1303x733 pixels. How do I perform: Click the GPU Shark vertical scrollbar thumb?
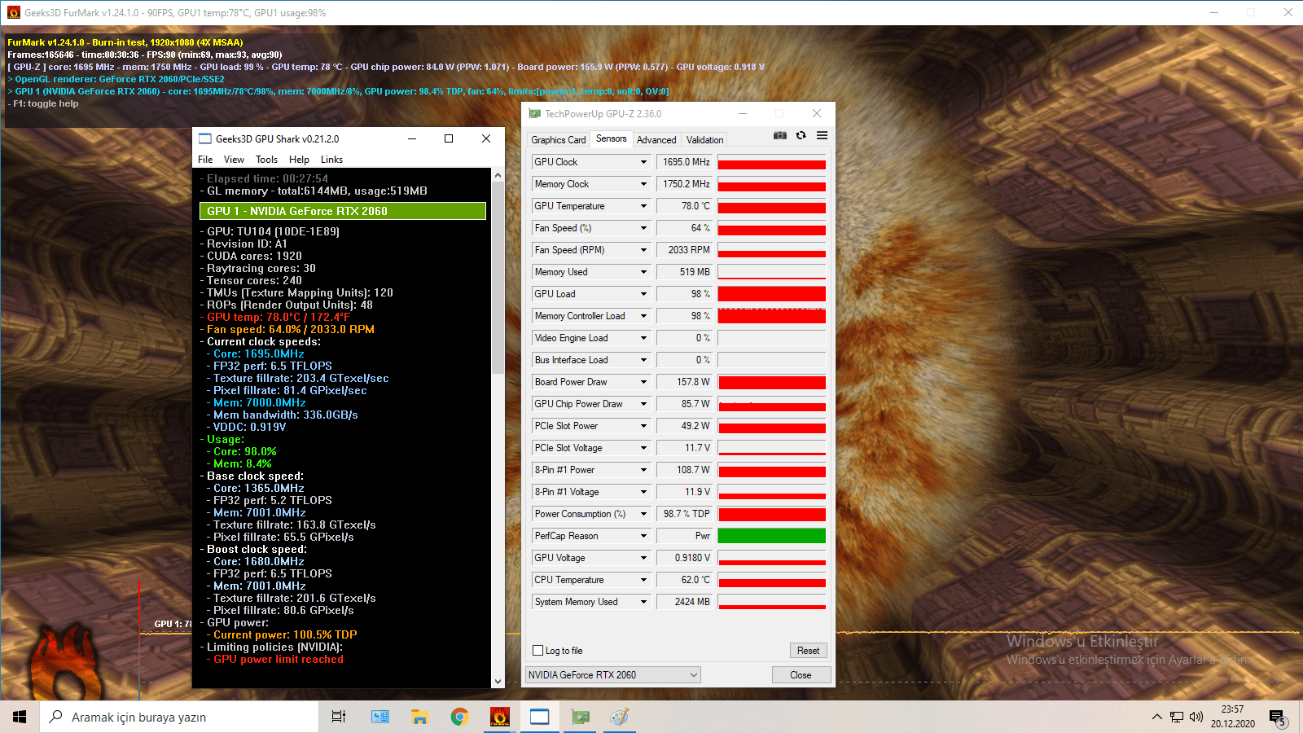498,277
